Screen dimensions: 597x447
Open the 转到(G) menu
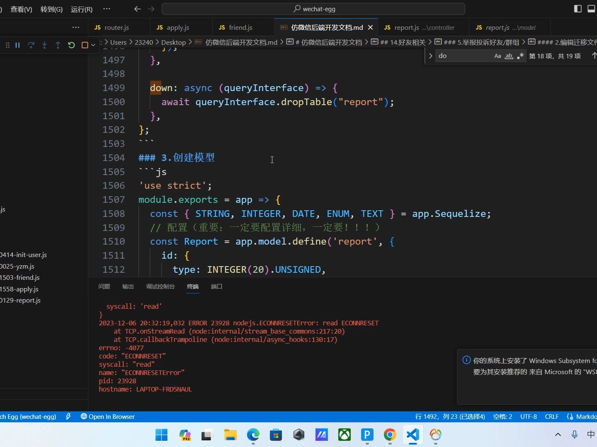pyautogui.click(x=51, y=9)
